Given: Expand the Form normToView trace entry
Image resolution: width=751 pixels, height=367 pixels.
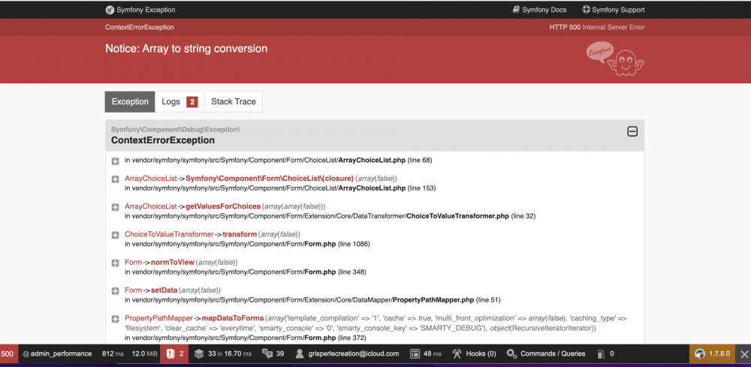Looking at the screenshot, I should [x=116, y=263].
